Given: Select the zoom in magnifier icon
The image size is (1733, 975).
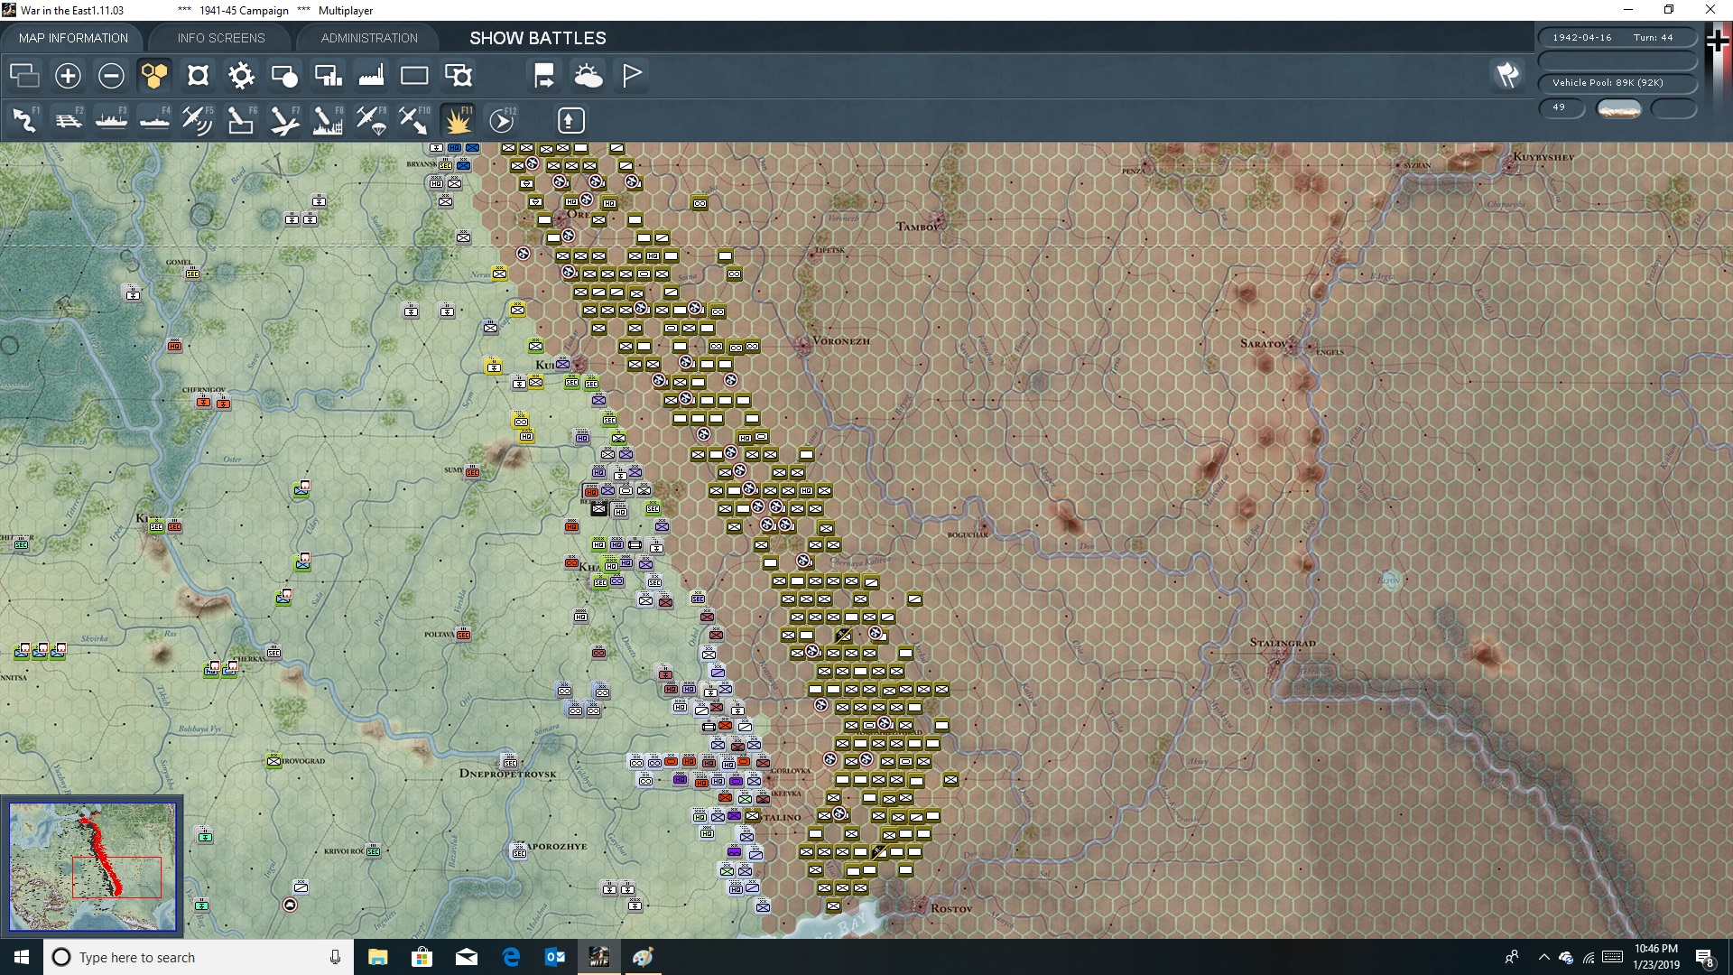Looking at the screenshot, I should point(68,76).
